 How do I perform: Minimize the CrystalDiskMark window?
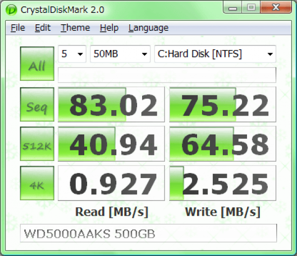click(x=233, y=7)
